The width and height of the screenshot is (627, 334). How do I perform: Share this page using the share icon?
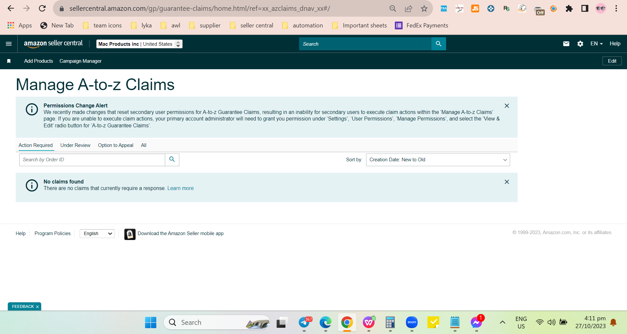point(409,8)
